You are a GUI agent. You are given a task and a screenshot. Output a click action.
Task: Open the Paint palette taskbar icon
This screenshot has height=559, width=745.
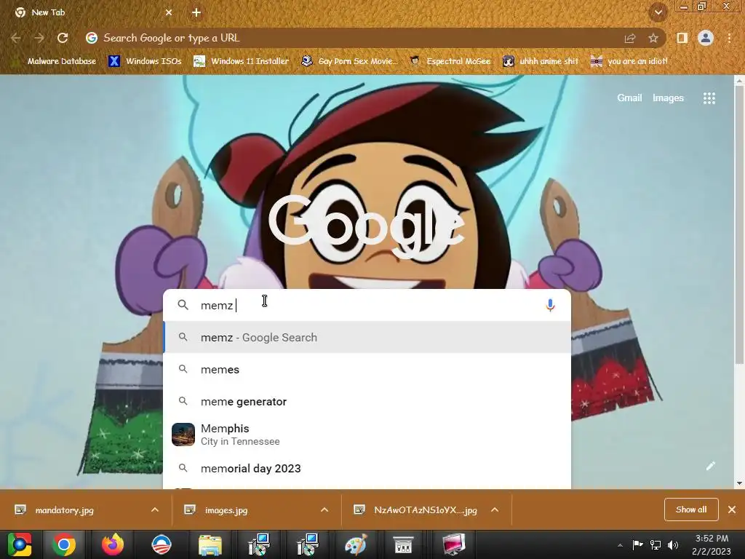(x=356, y=544)
